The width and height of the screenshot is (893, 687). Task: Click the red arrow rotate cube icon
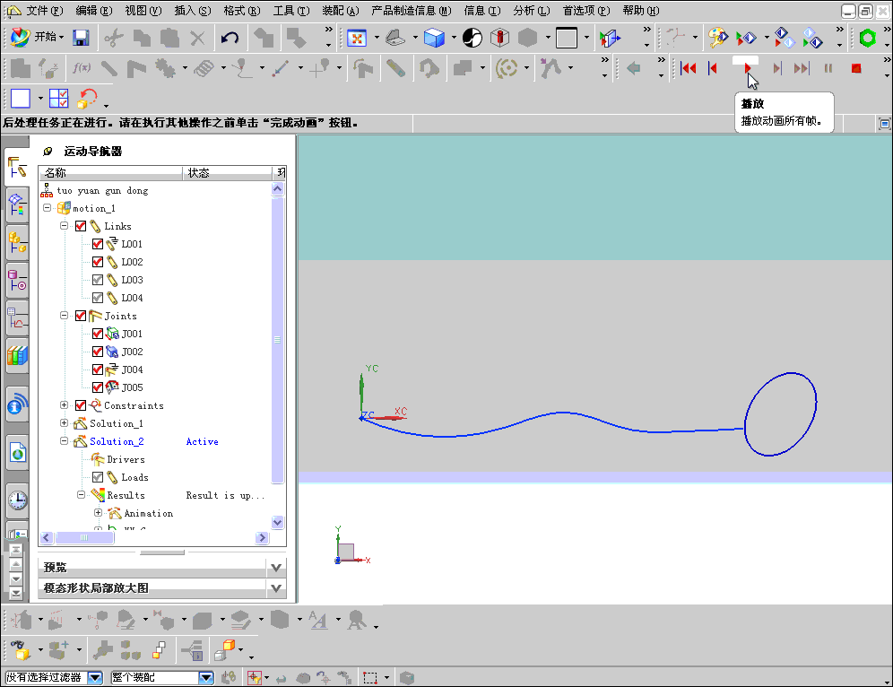87,99
